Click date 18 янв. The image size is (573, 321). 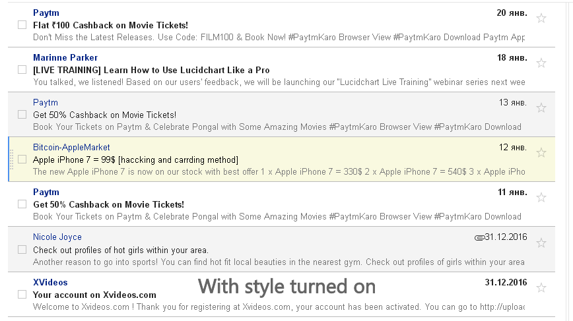coord(512,58)
